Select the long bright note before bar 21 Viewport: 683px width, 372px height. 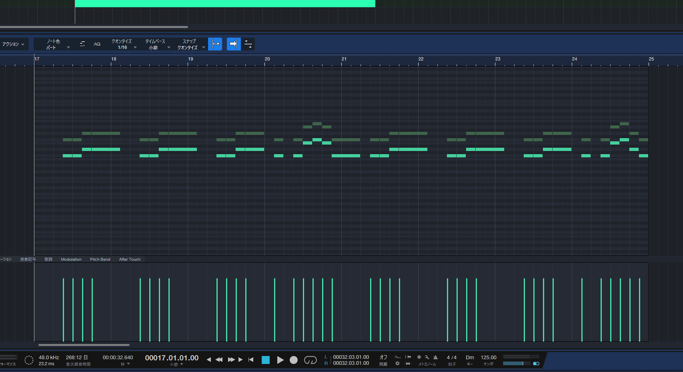coord(346,156)
